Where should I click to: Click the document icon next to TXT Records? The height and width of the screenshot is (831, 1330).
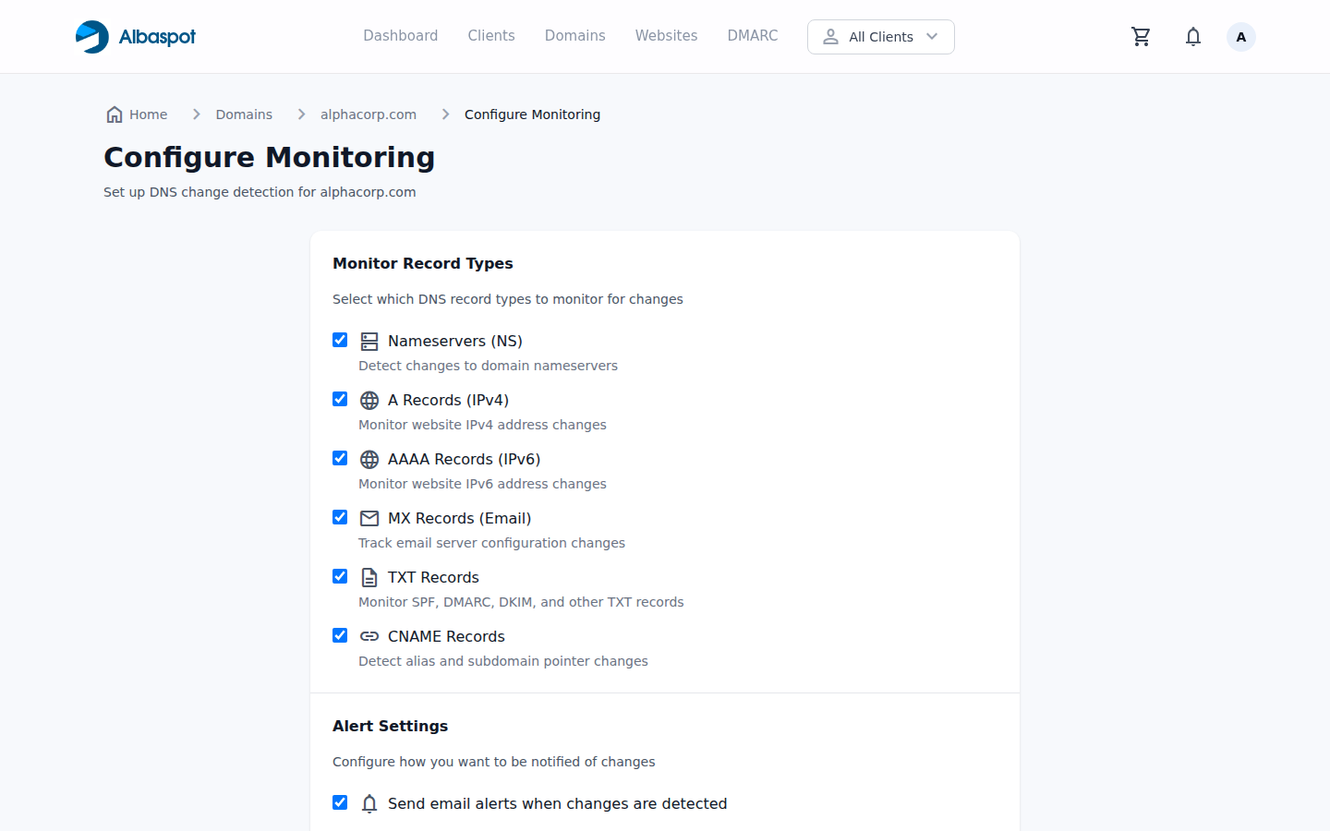369,576
